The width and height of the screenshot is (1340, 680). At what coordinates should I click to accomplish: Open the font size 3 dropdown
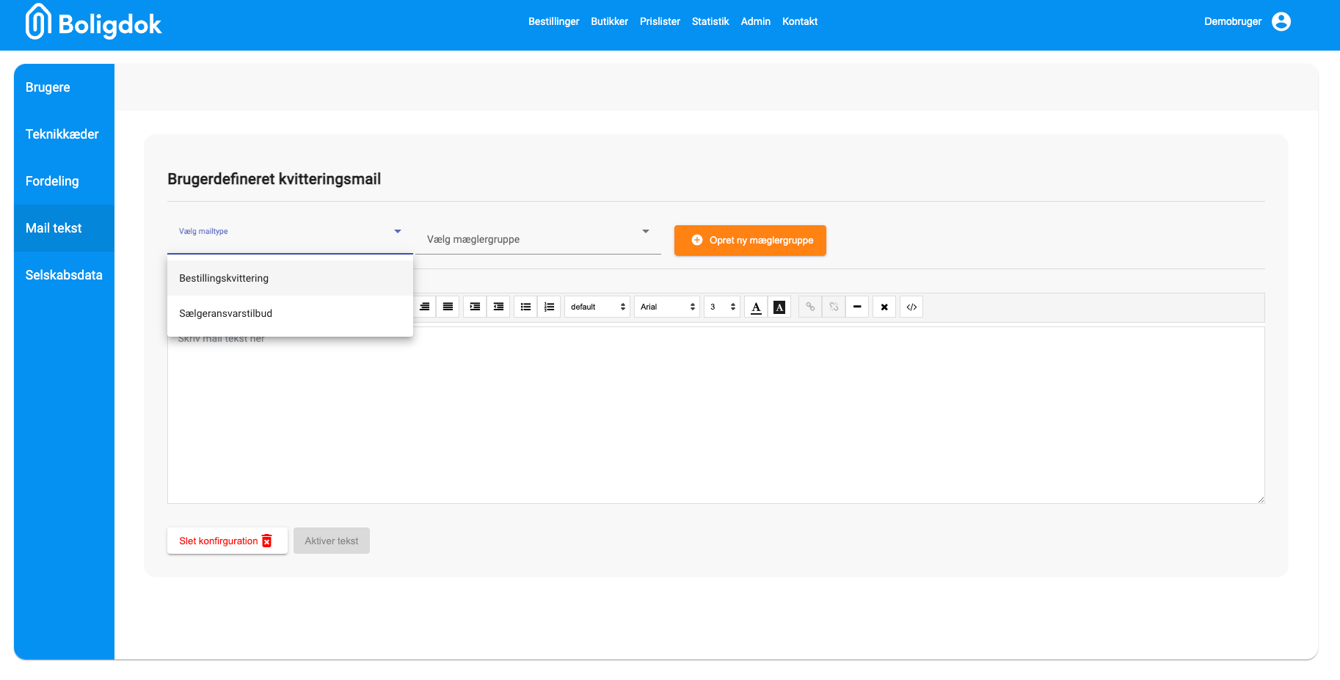coord(722,307)
